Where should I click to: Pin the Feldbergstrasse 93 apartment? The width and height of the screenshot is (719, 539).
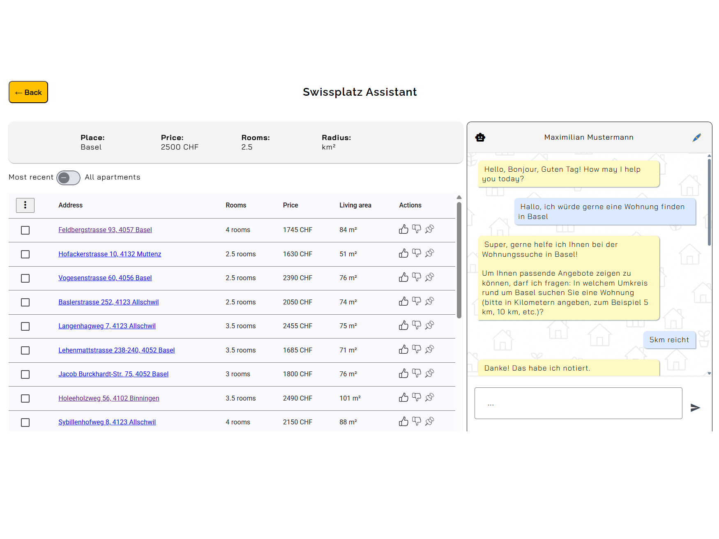(x=430, y=229)
